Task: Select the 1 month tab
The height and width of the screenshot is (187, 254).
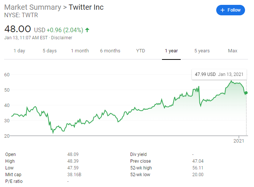Action: click(x=80, y=51)
